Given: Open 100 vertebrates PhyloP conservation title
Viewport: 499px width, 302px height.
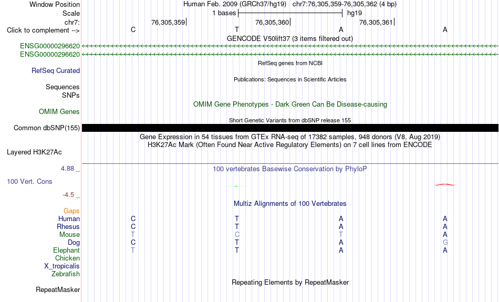Looking at the screenshot, I should click(290, 169).
